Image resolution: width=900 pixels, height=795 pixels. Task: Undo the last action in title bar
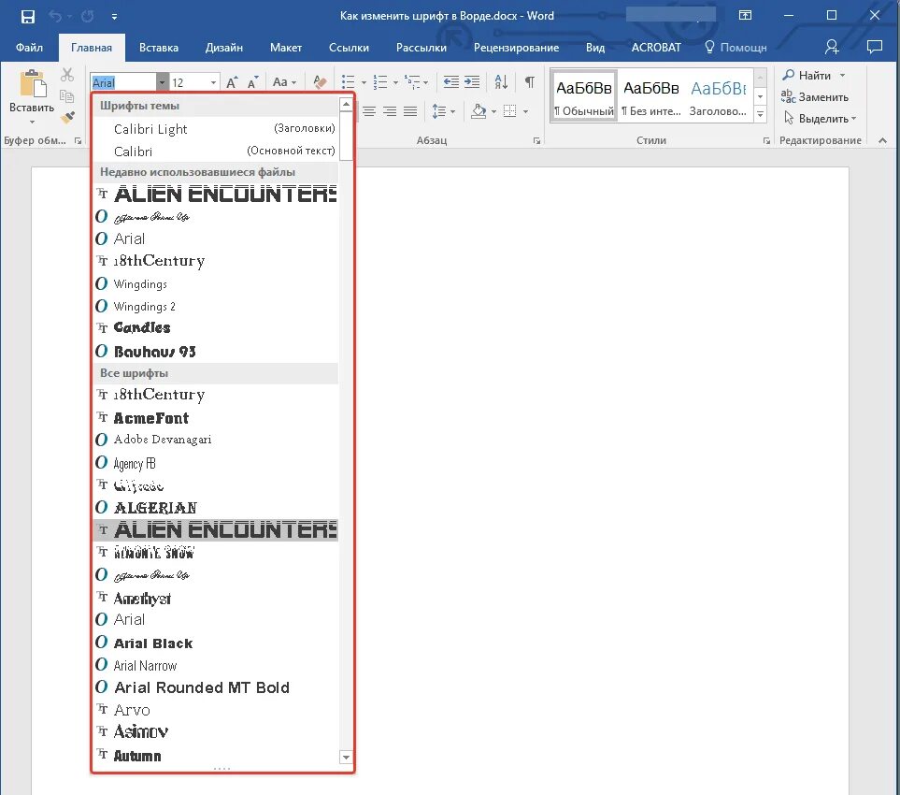click(55, 16)
